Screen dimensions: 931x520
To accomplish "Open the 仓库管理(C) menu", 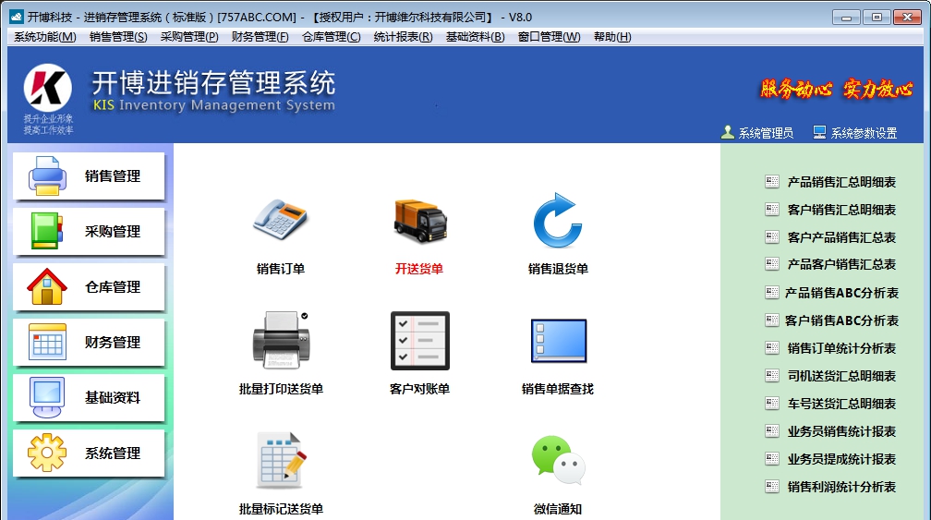I will click(332, 37).
